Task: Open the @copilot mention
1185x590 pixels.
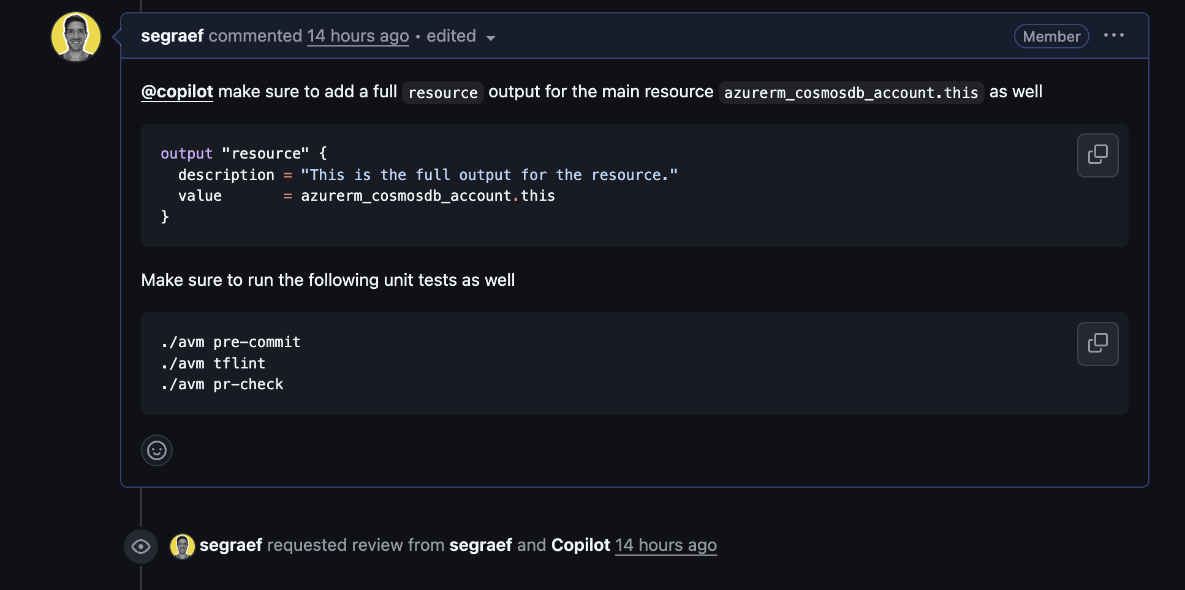Action: click(176, 92)
